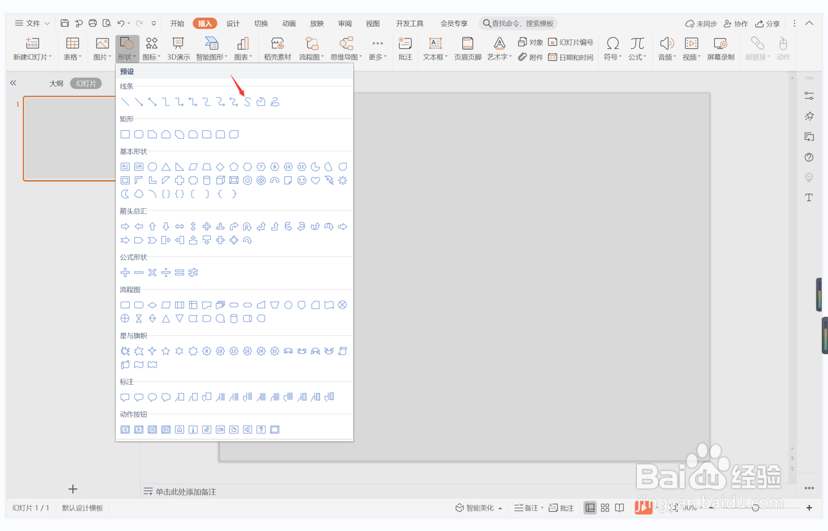
Task: Select the five-point star shape
Action: click(x=166, y=351)
